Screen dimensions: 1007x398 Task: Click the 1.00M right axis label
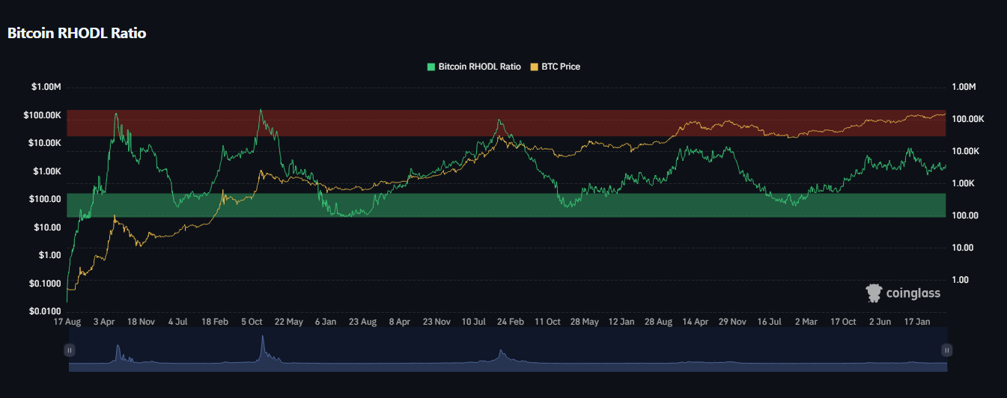point(964,88)
